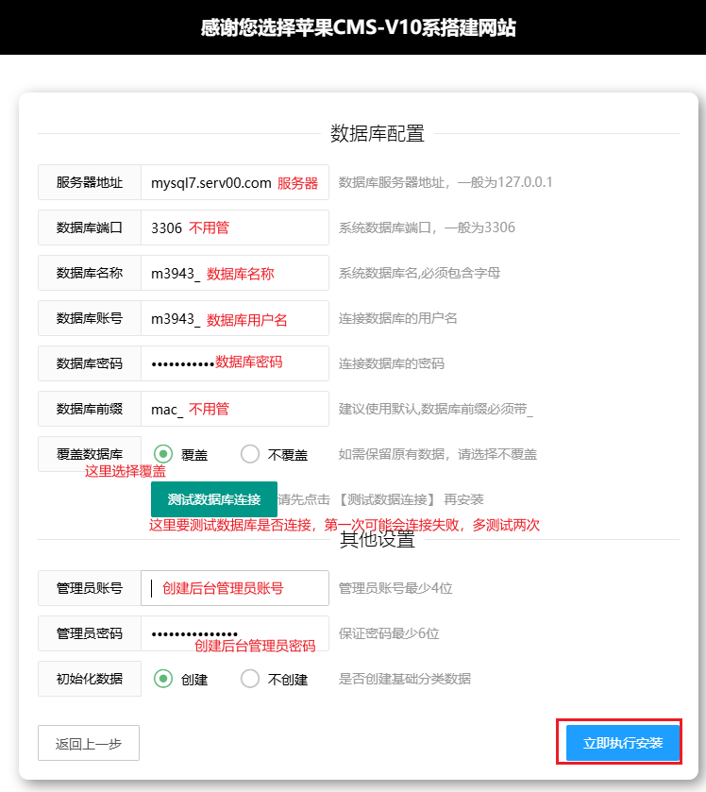Click the 管理员密码 password field
The height and width of the screenshot is (792, 706).
235,633
